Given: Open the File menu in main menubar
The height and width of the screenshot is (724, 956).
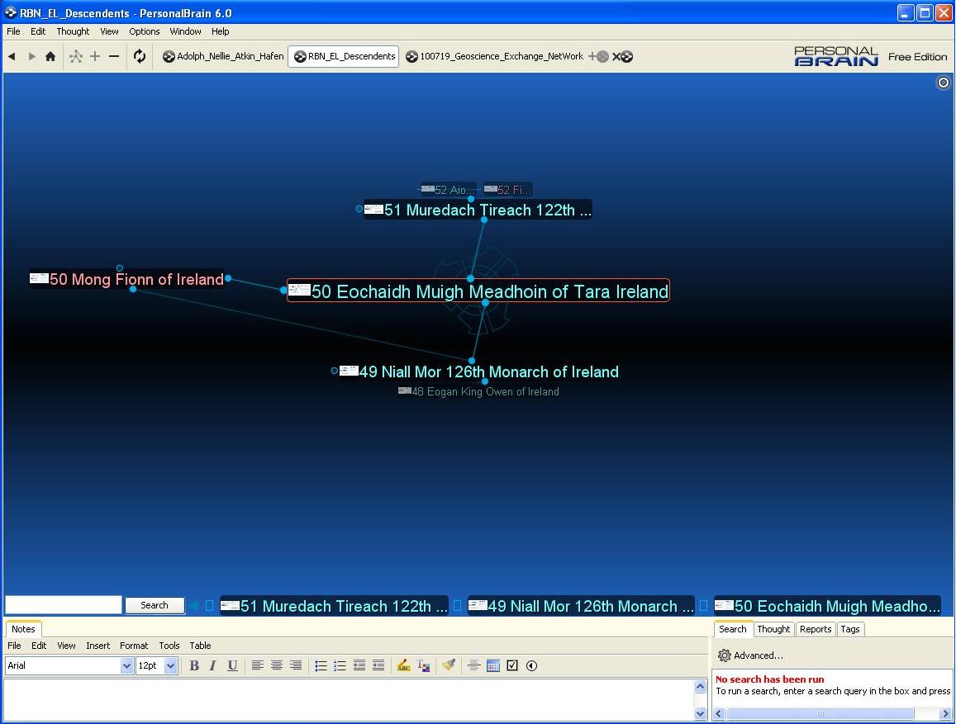Looking at the screenshot, I should (13, 31).
